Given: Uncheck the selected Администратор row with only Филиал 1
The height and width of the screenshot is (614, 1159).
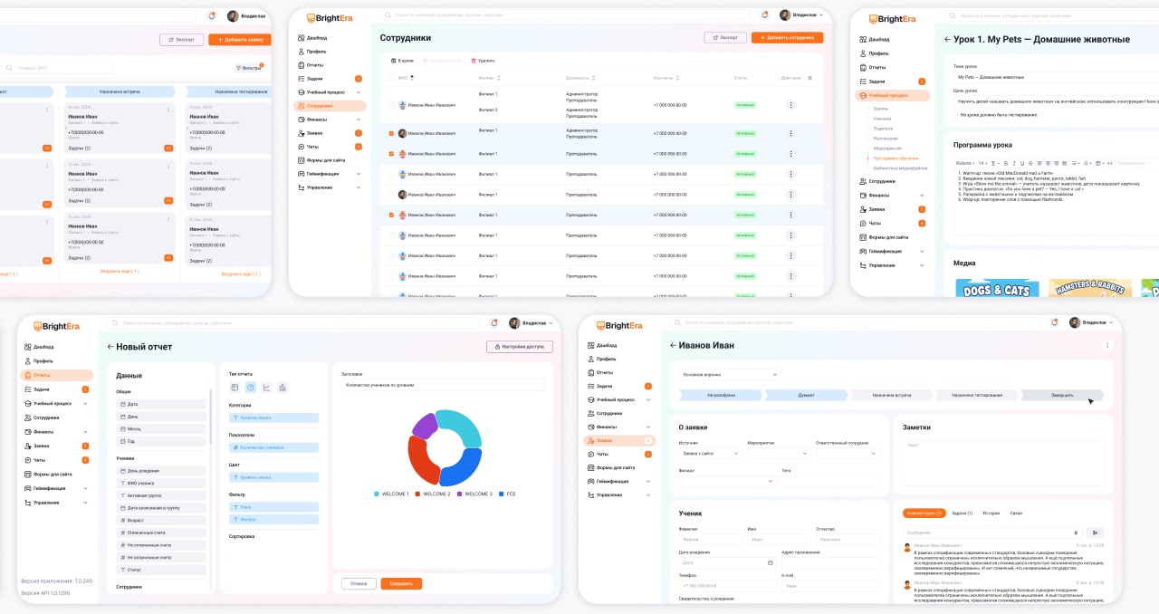Looking at the screenshot, I should tap(391, 133).
